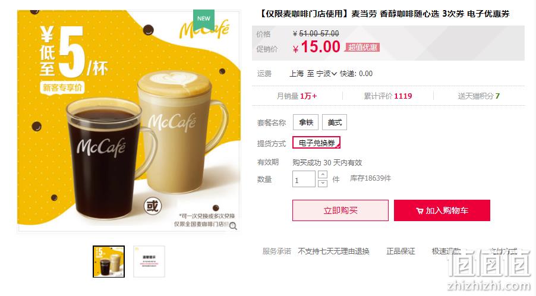Add item via 加入购物车 button
The width and height of the screenshot is (536, 296).
point(442,210)
